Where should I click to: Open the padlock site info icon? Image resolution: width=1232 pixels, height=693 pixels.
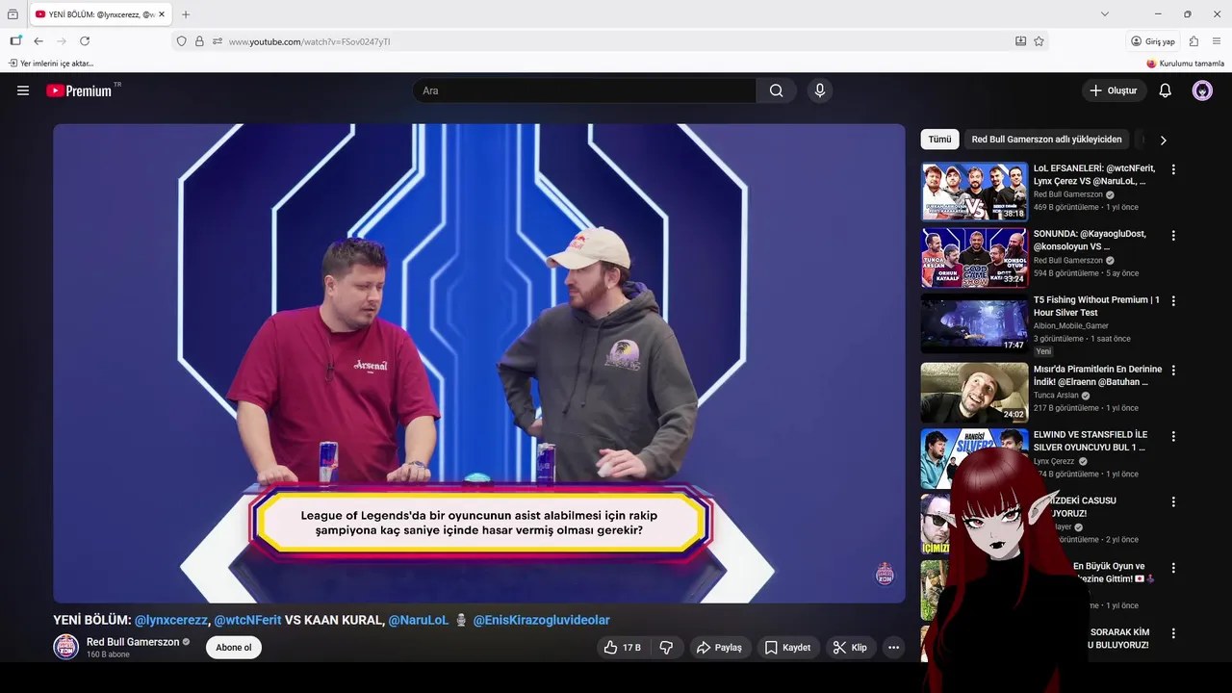pyautogui.click(x=199, y=41)
